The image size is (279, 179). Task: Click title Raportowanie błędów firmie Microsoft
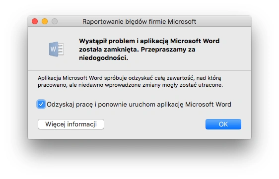(x=139, y=21)
